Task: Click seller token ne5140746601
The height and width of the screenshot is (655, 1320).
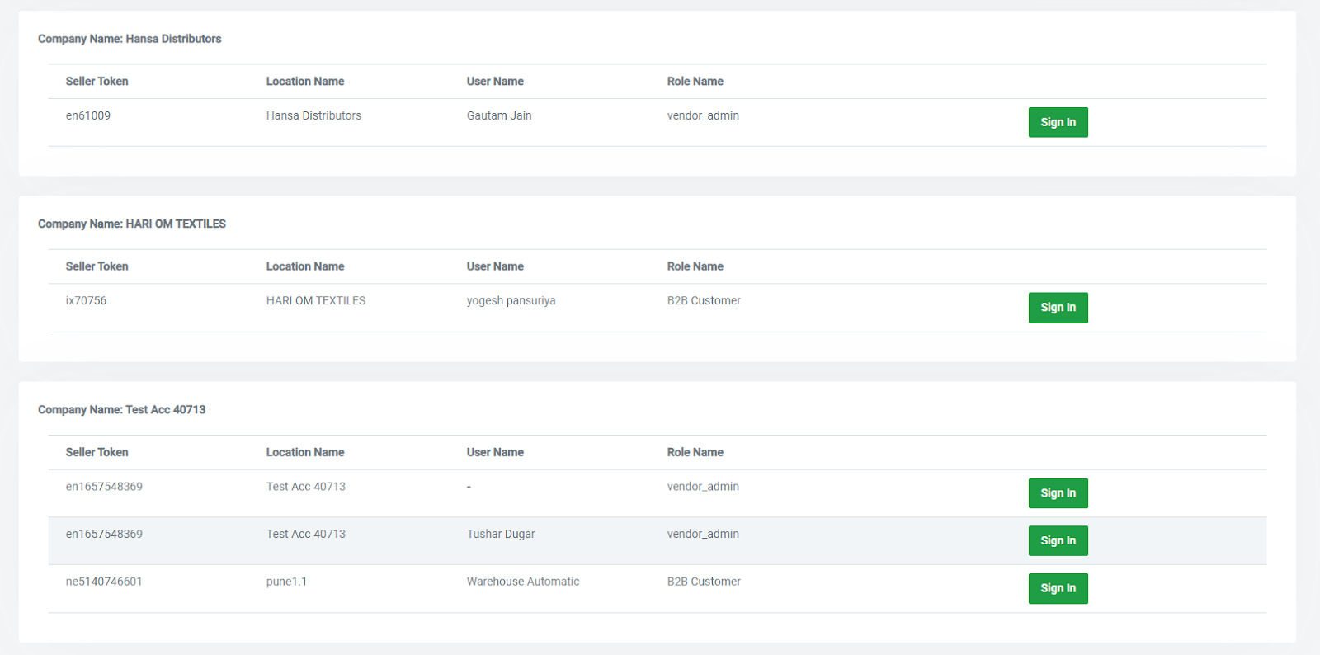Action: coord(104,582)
